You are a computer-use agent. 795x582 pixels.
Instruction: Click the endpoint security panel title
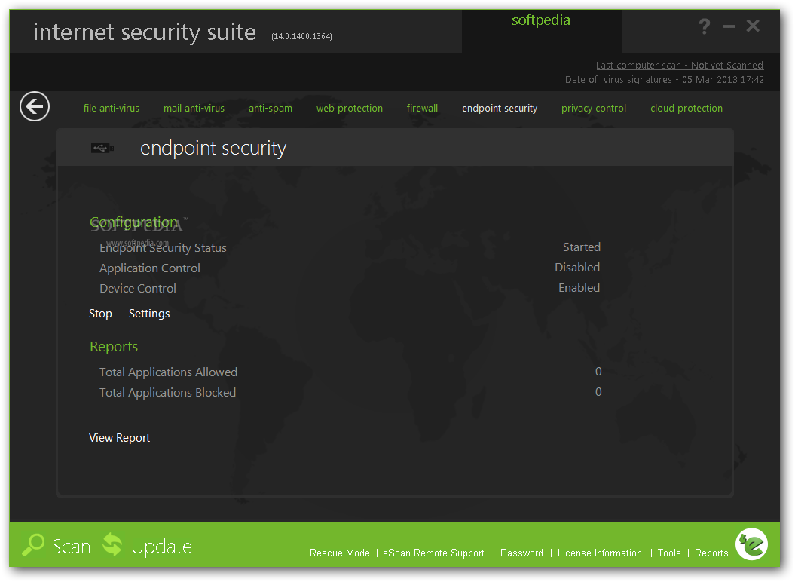pyautogui.click(x=213, y=149)
